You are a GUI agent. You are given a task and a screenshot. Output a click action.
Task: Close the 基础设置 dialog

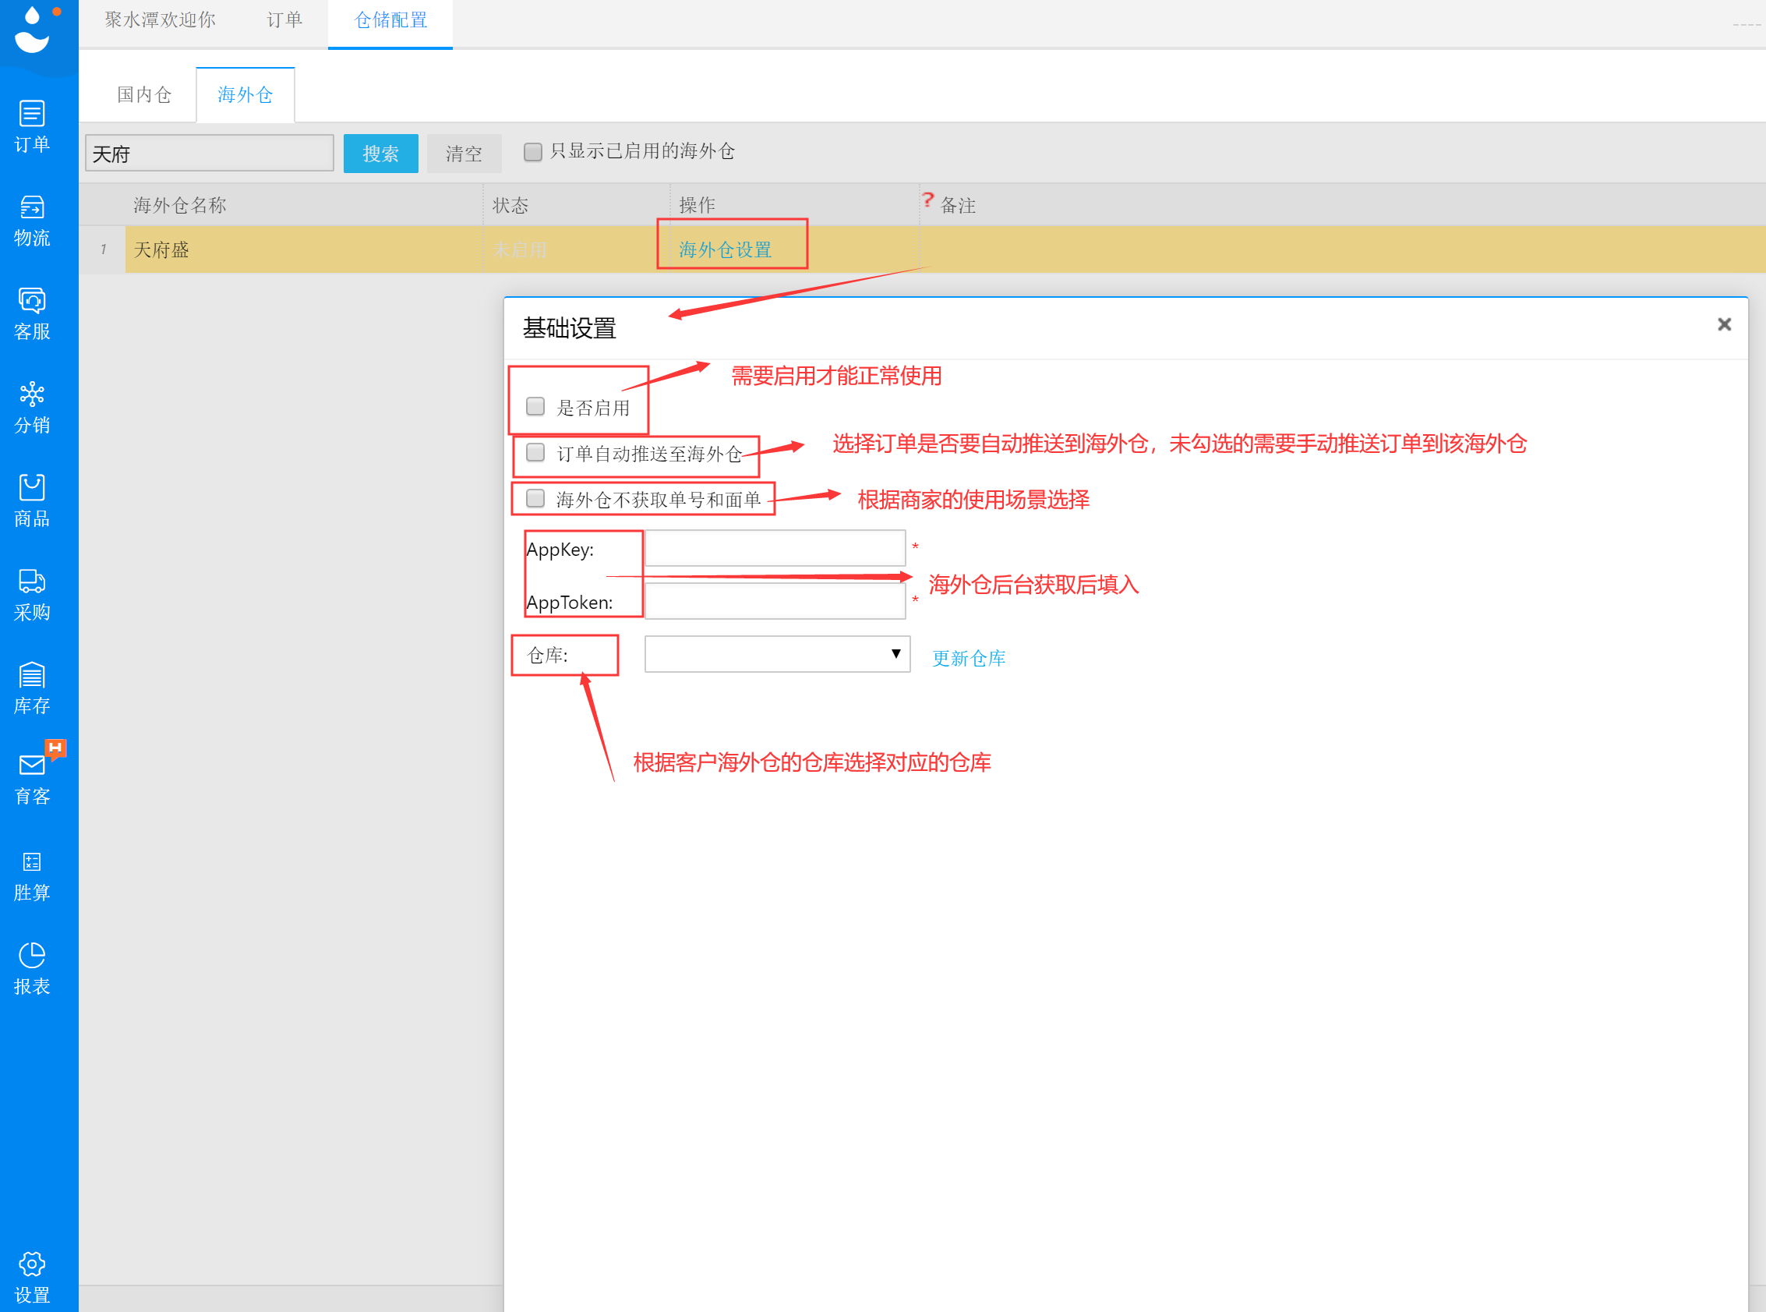1724,324
